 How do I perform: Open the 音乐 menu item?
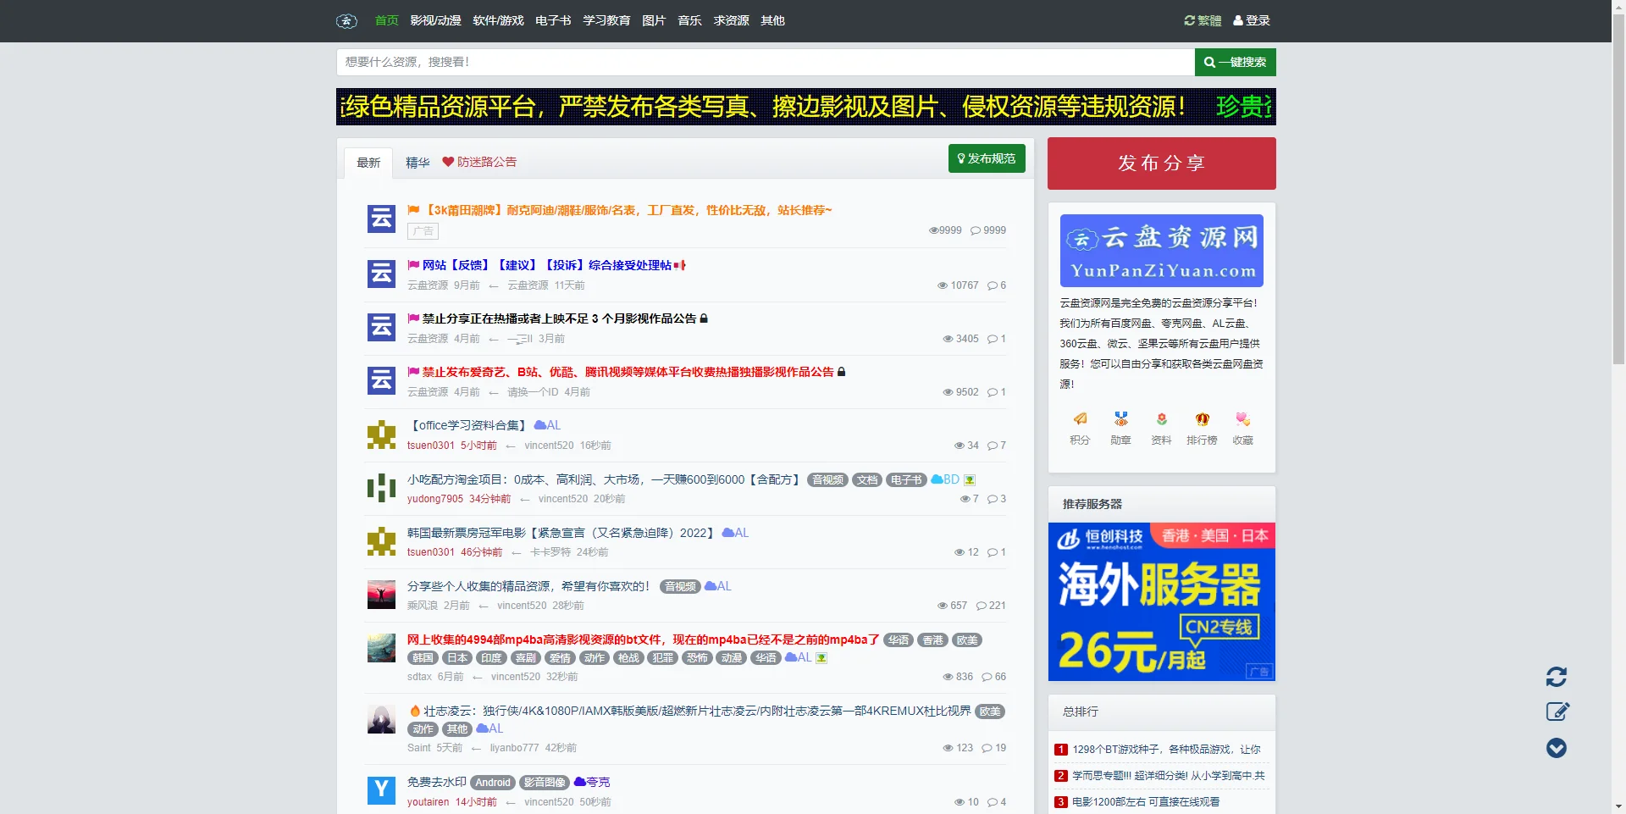689,20
